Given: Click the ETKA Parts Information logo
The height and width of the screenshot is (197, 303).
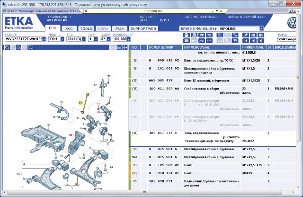Looking at the screenshot, I should coord(19,23).
